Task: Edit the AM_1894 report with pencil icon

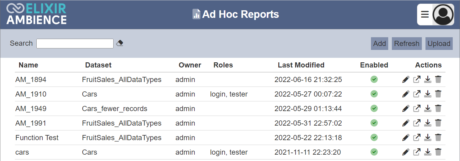Action: tap(406, 80)
